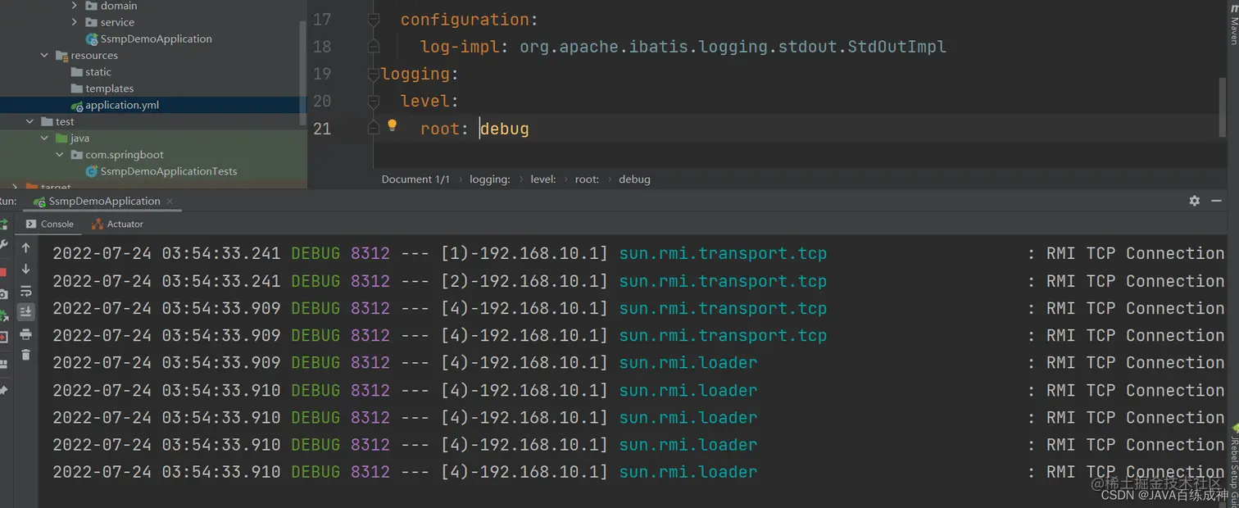
Task: Open run configuration via the wrench icon
Action: tap(3, 245)
